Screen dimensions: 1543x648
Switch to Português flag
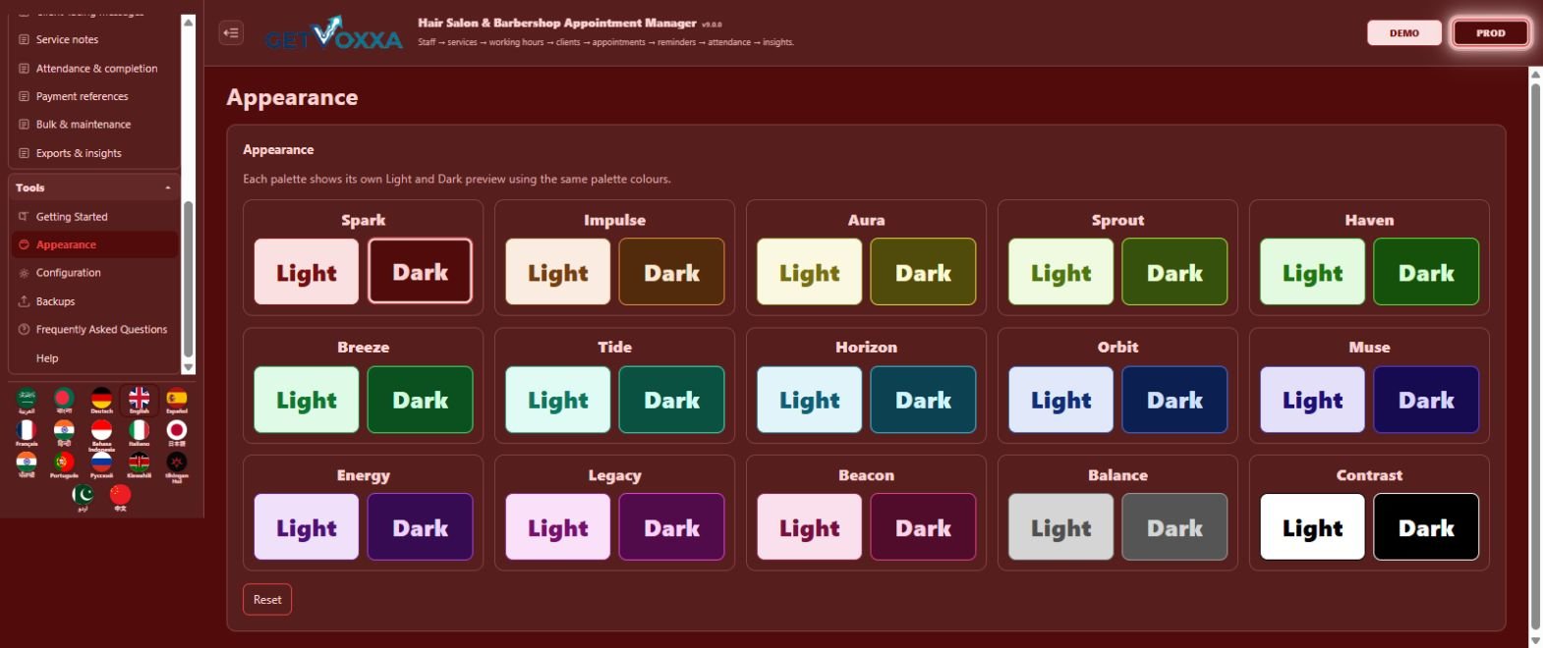tap(64, 464)
